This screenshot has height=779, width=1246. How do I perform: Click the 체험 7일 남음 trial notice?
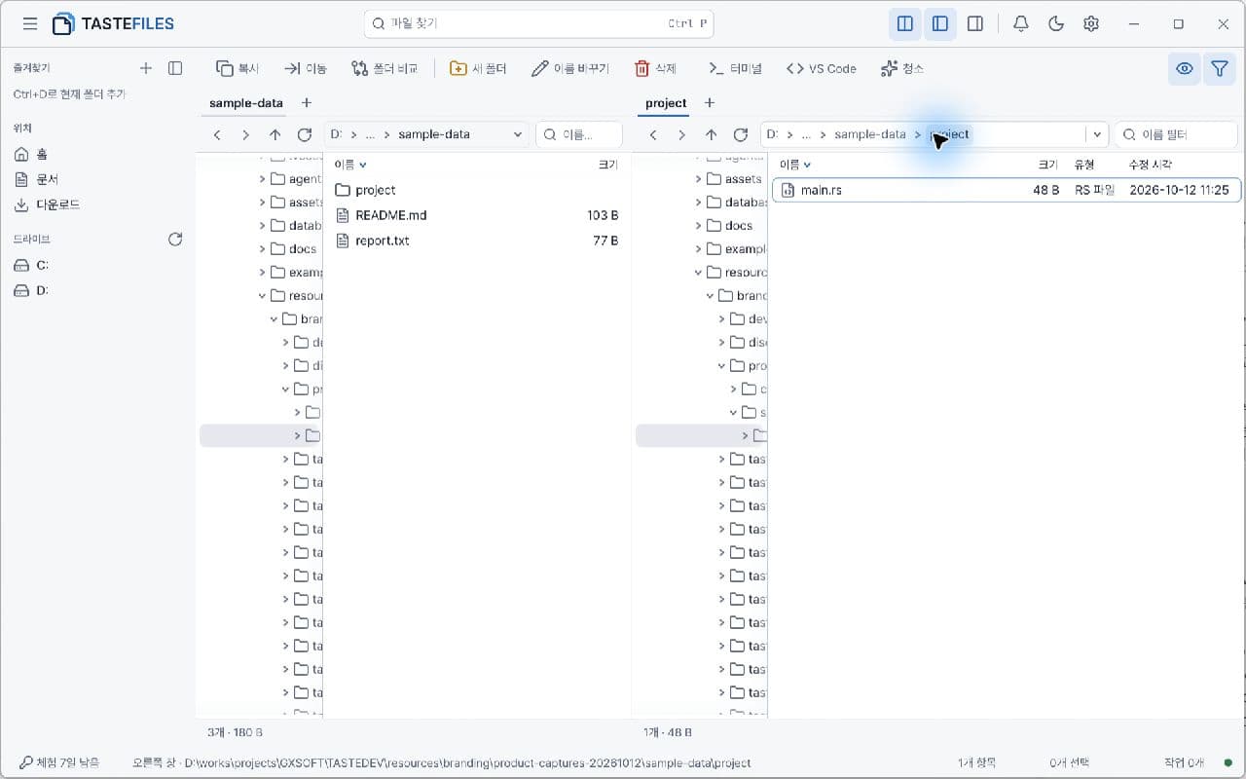[58, 762]
